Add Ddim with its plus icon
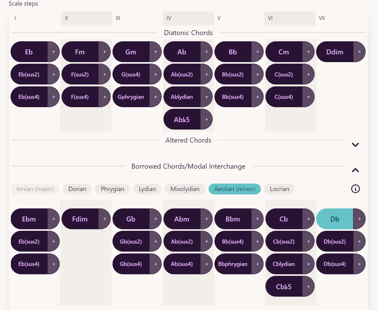Viewport: 378px width, 310px height. click(x=359, y=52)
